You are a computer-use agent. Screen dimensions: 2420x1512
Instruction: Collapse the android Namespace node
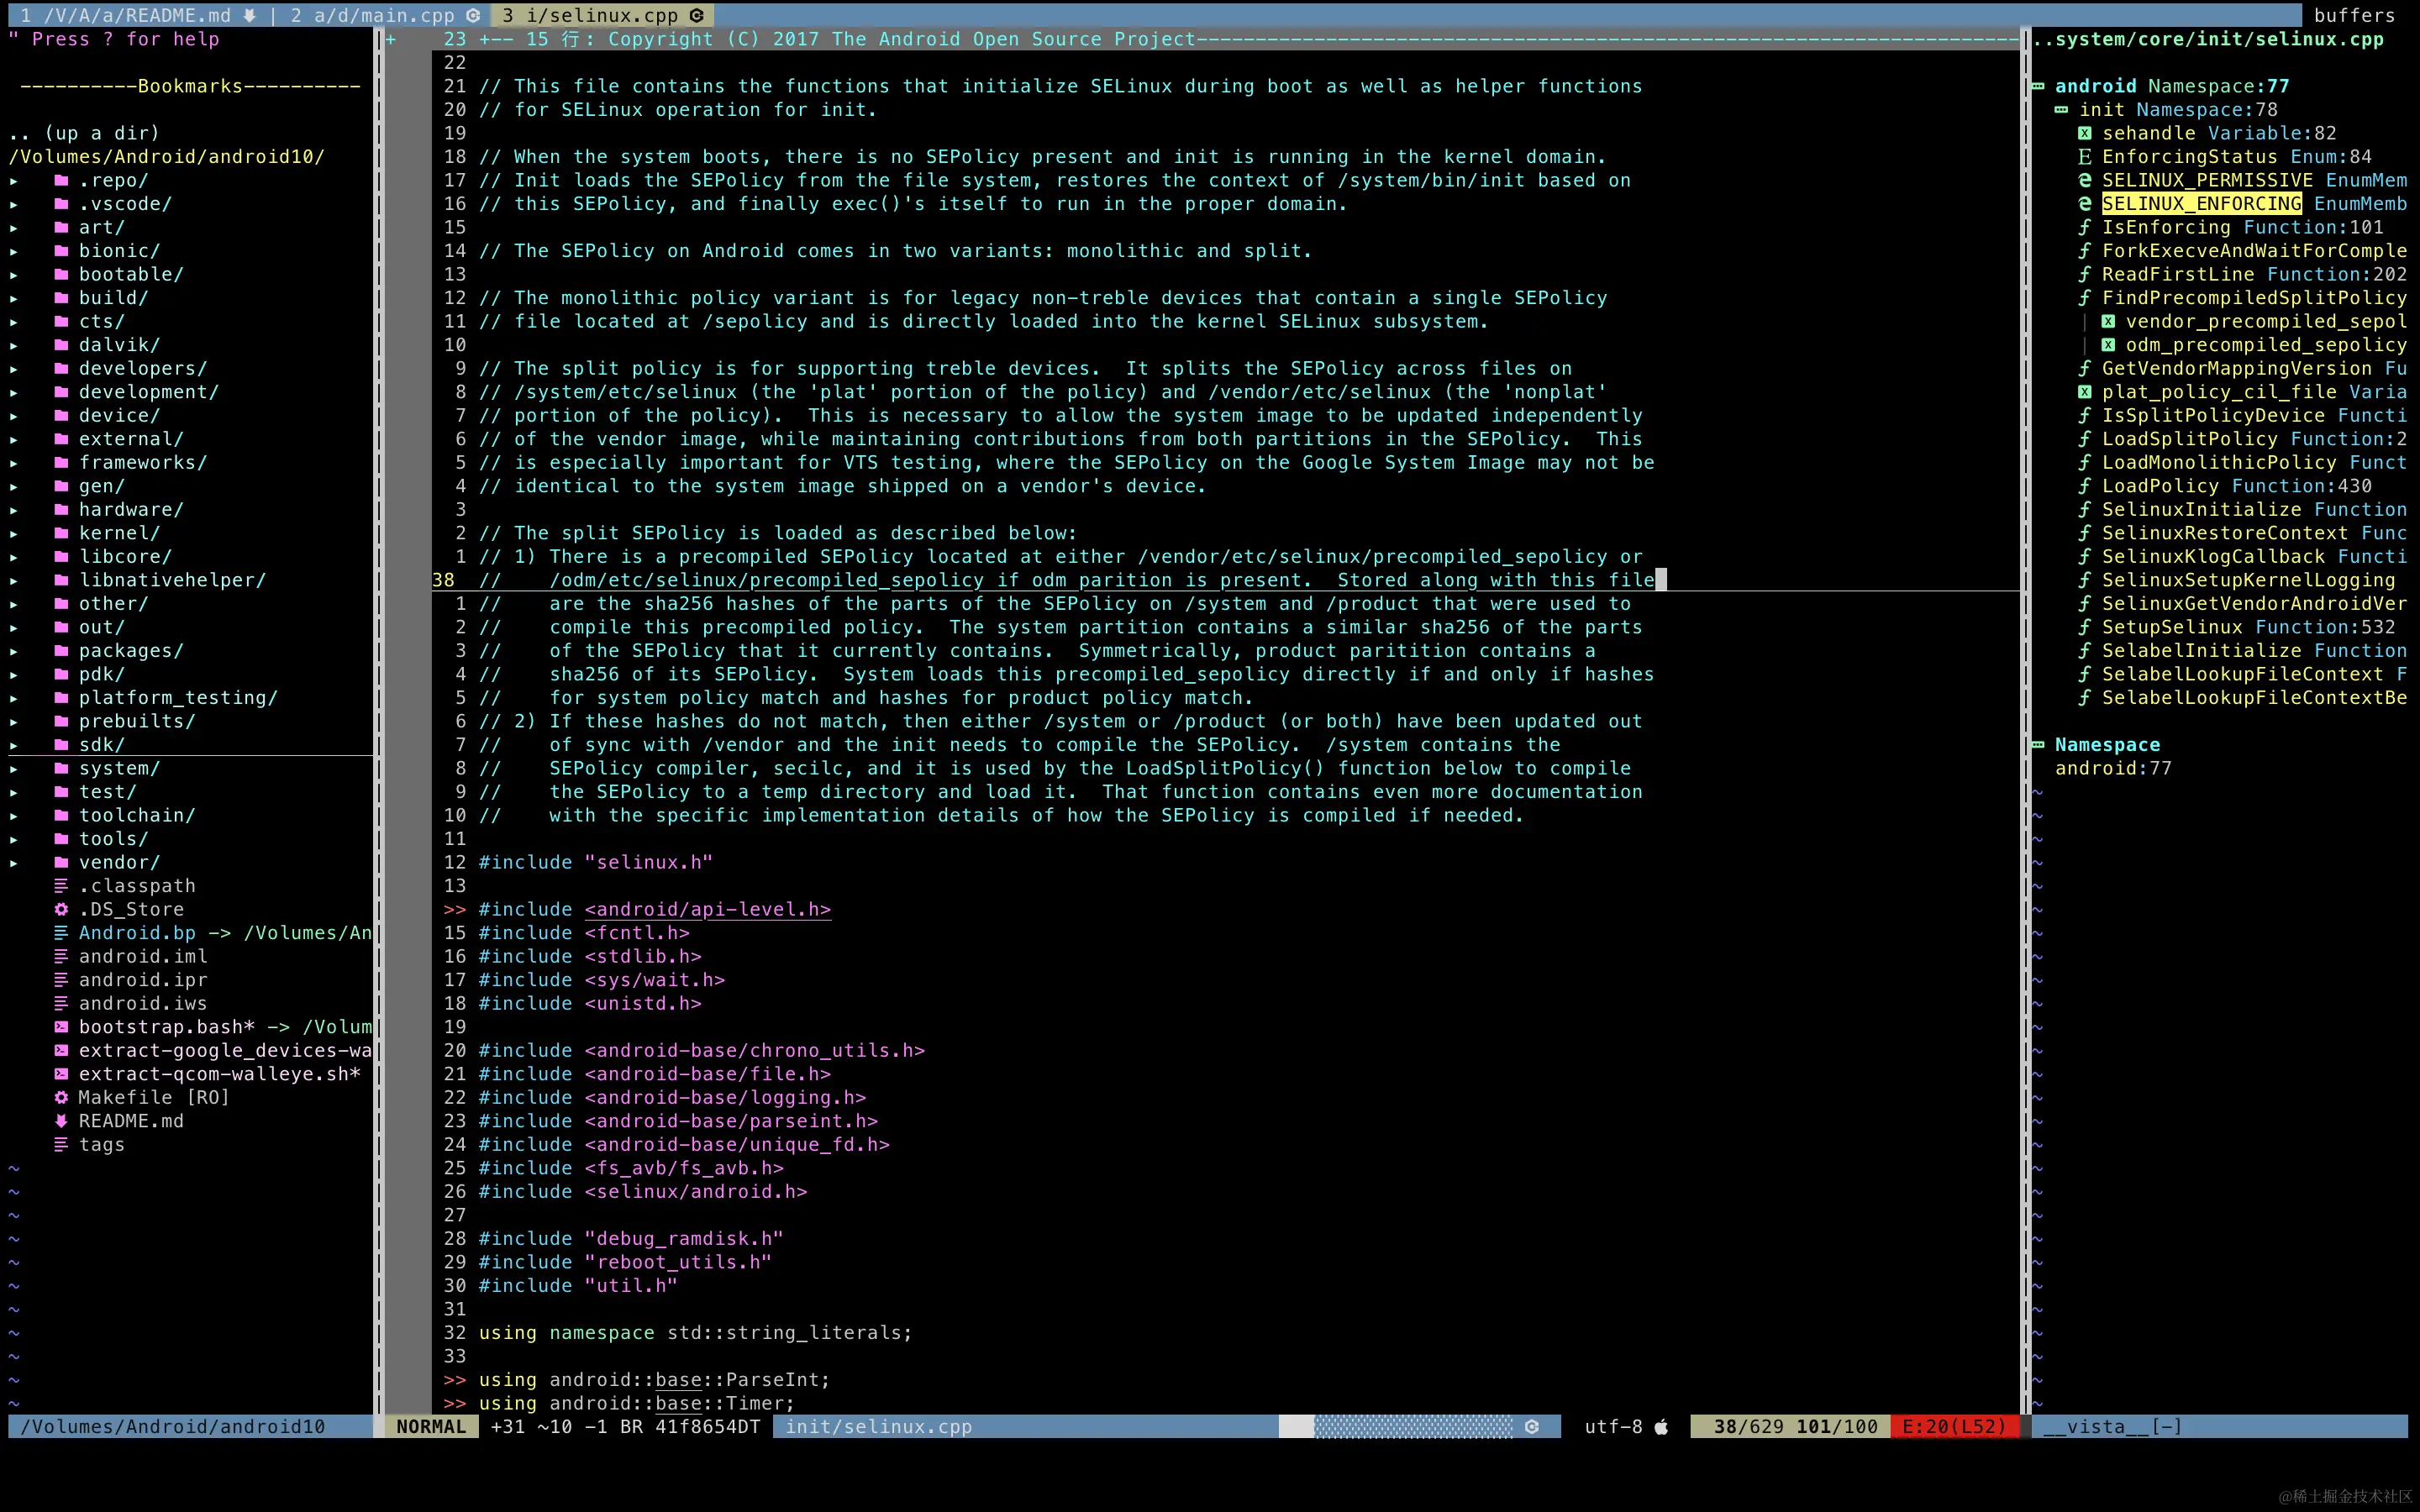(2038, 87)
